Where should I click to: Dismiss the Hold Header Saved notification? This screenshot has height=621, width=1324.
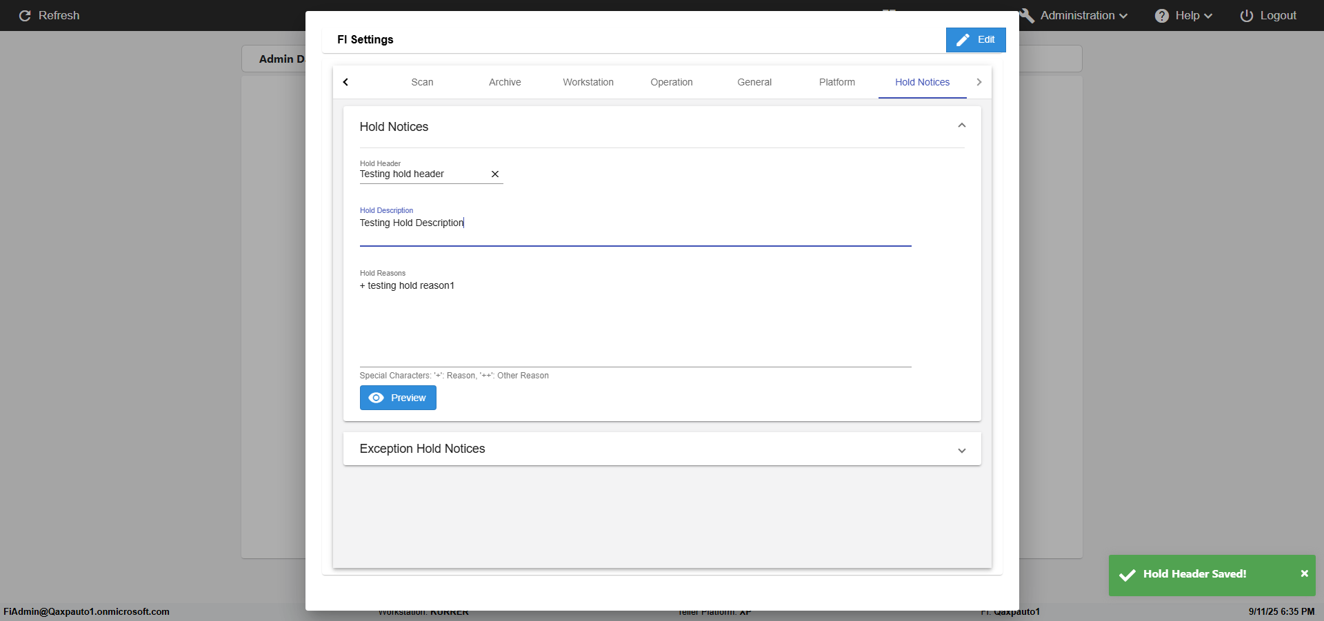point(1304,573)
